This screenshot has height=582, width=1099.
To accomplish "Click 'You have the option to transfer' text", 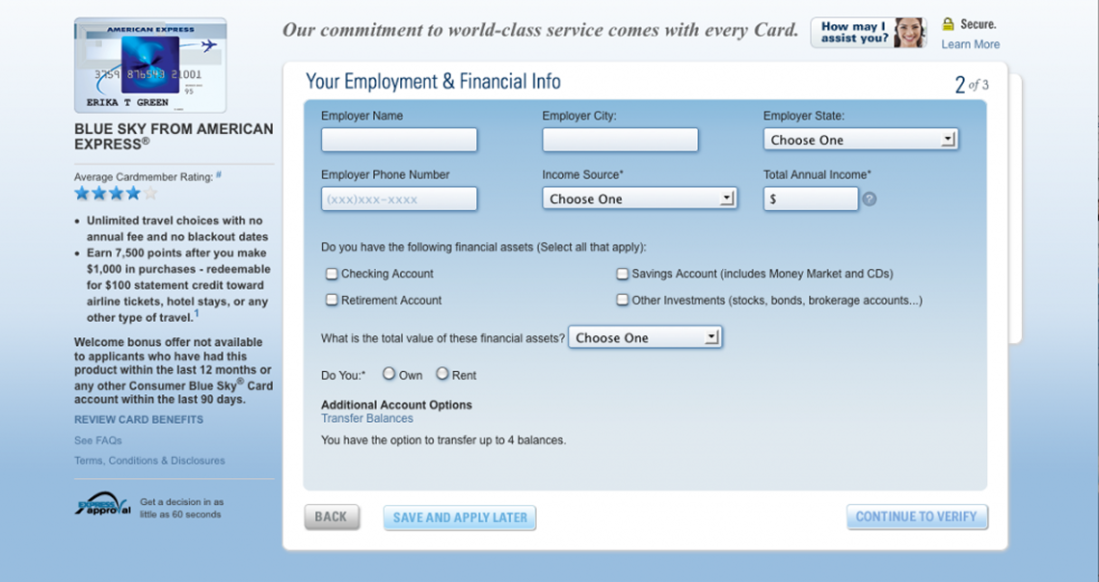I will click(442, 440).
